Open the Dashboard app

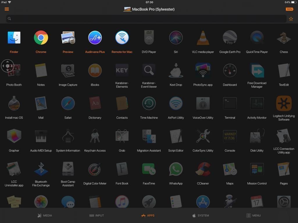[x=230, y=70]
